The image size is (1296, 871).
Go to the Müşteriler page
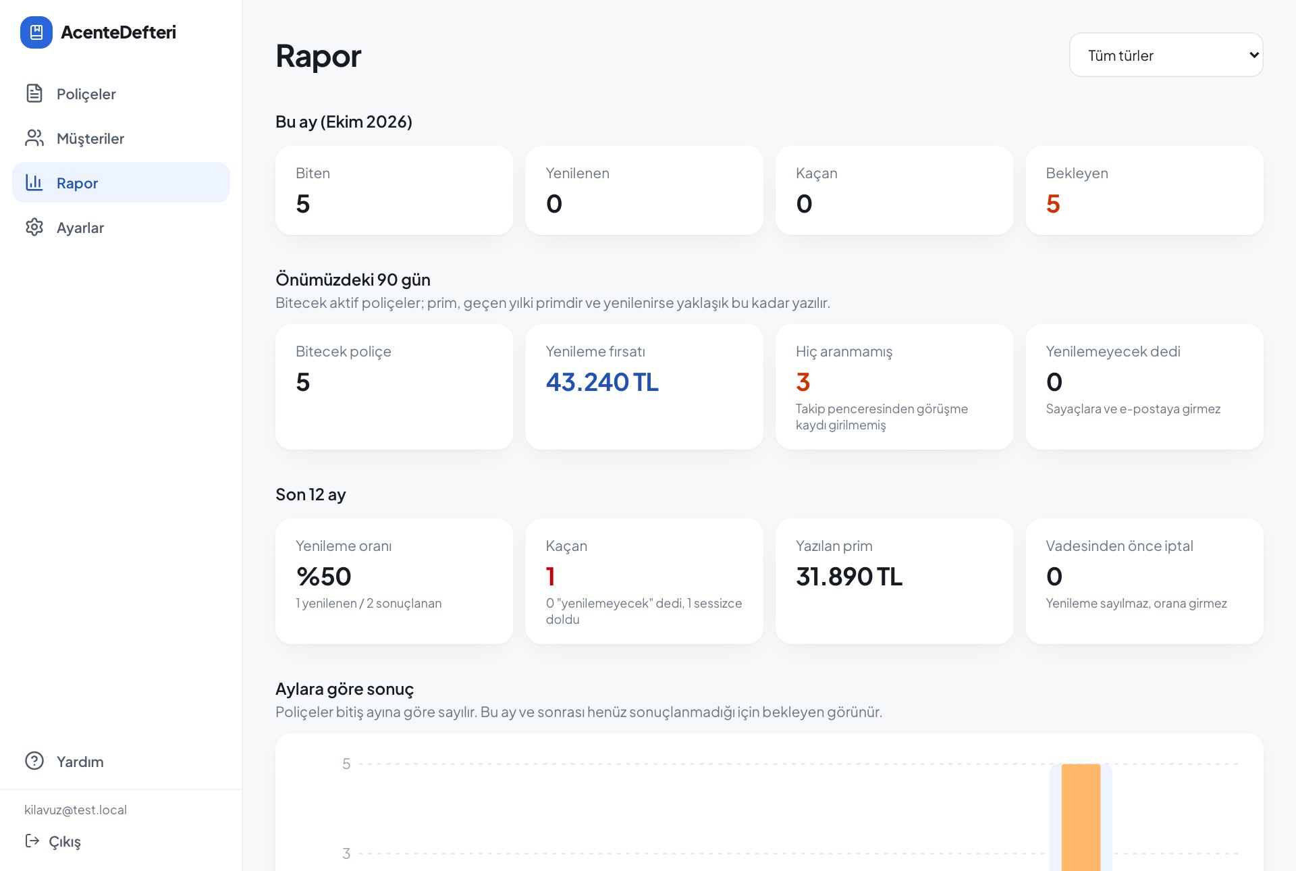[121, 138]
